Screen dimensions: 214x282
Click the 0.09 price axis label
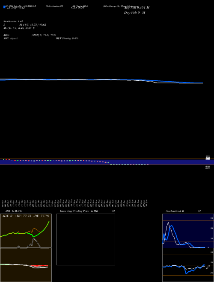[208, 167]
